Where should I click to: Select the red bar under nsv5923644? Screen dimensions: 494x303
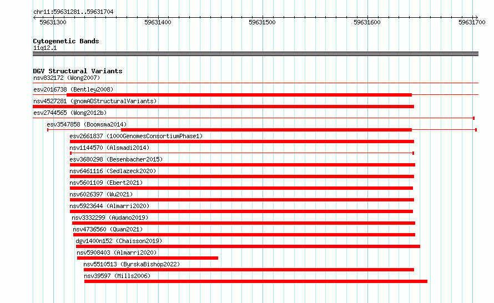click(x=241, y=211)
